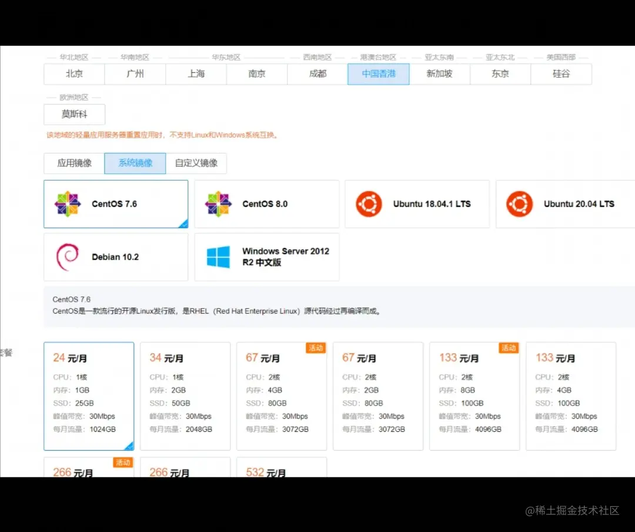Select the CentOS 7.6 image card
The image size is (635, 532).
116,204
